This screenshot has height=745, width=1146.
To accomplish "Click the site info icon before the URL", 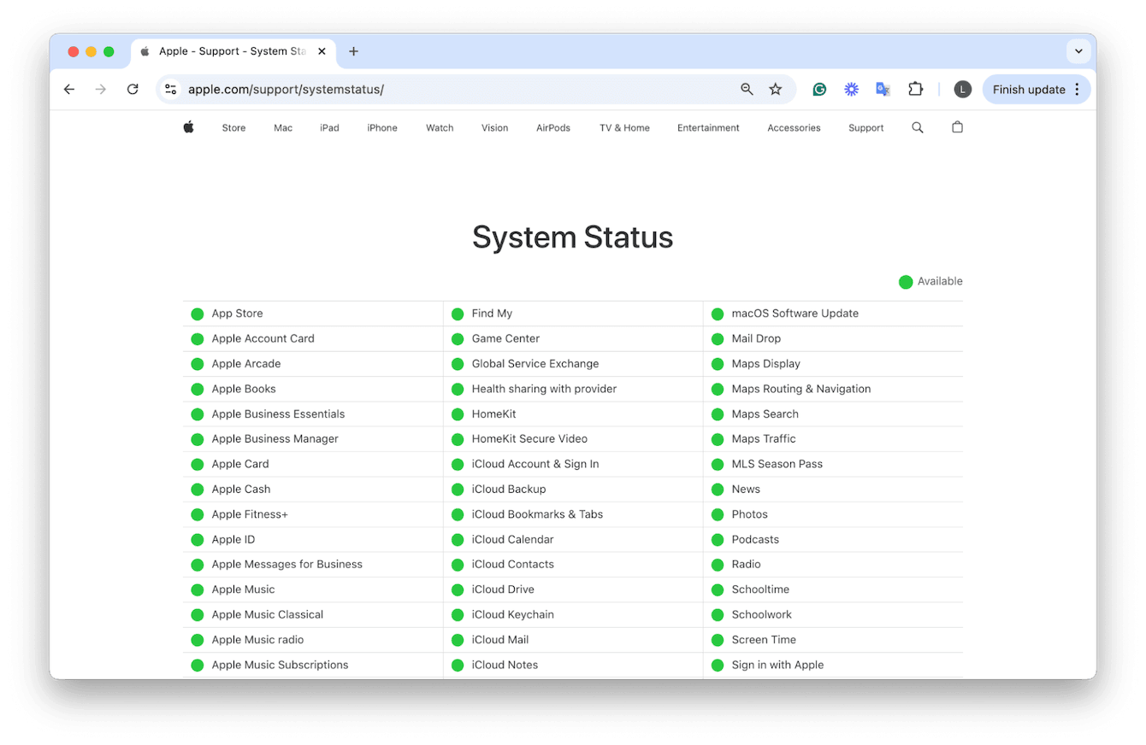I will click(170, 89).
